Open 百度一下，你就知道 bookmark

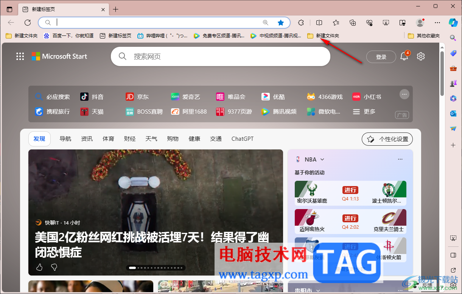pos(68,36)
